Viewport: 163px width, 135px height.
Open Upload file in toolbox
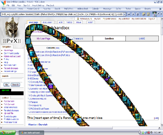pyautogui.click(x=8, y=113)
